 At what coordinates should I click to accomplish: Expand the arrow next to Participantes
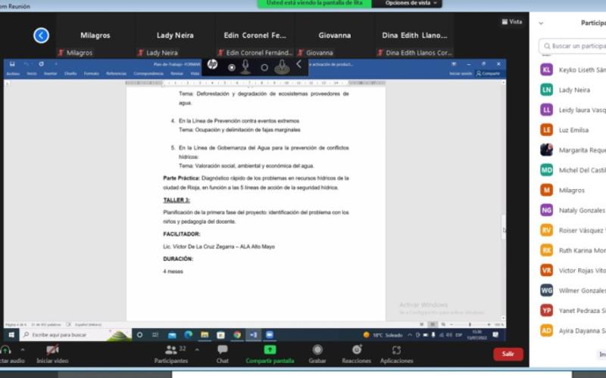(x=197, y=350)
